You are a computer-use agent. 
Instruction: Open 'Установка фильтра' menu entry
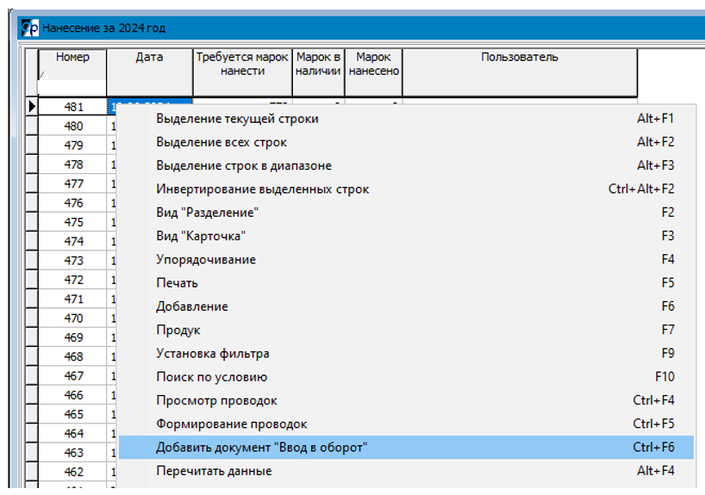[212, 353]
